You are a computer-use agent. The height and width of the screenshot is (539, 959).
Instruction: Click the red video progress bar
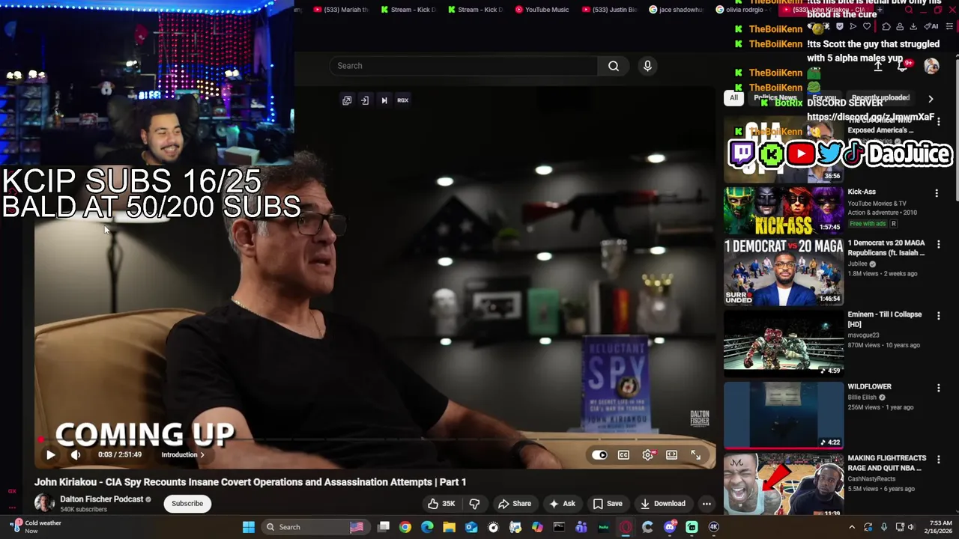(x=375, y=440)
